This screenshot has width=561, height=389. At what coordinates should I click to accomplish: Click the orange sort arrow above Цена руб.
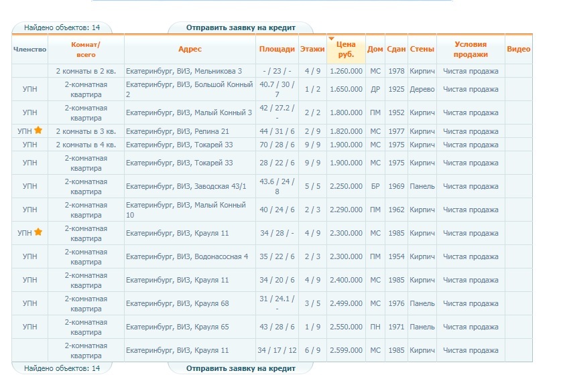pos(331,38)
